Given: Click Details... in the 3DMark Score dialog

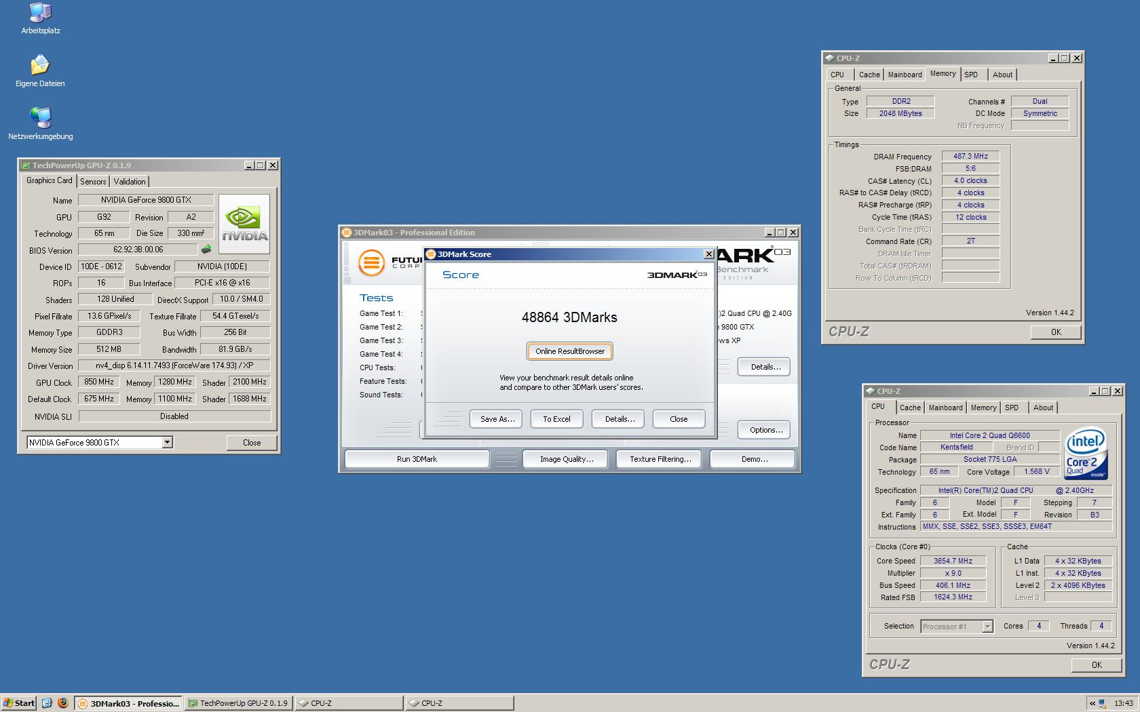Looking at the screenshot, I should click(620, 419).
